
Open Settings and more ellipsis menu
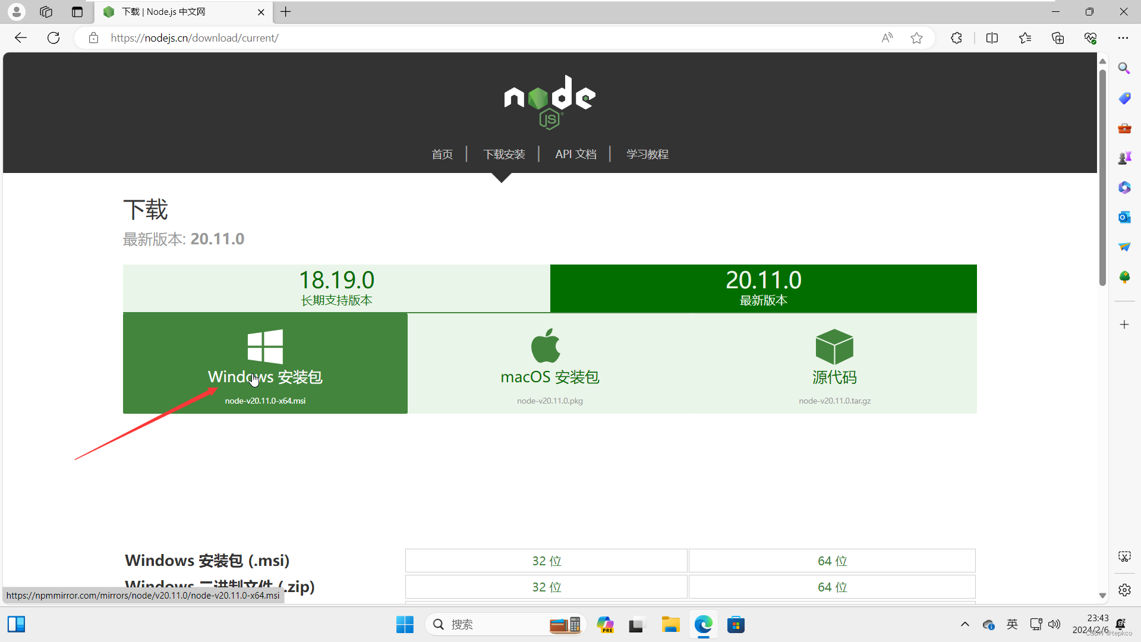[1123, 38]
